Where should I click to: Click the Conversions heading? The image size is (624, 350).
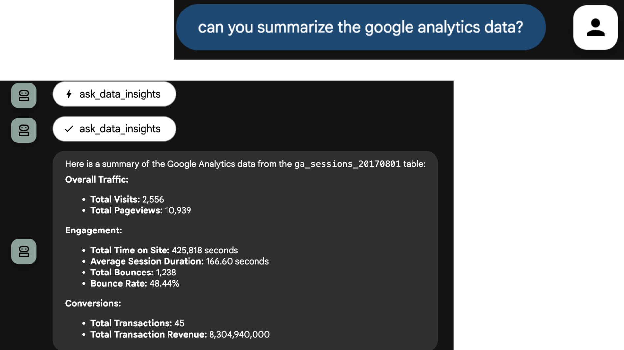[x=93, y=303]
